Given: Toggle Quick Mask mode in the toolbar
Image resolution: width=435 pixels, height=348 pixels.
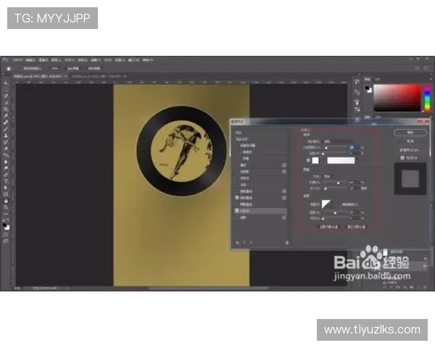Looking at the screenshot, I should point(6,235).
